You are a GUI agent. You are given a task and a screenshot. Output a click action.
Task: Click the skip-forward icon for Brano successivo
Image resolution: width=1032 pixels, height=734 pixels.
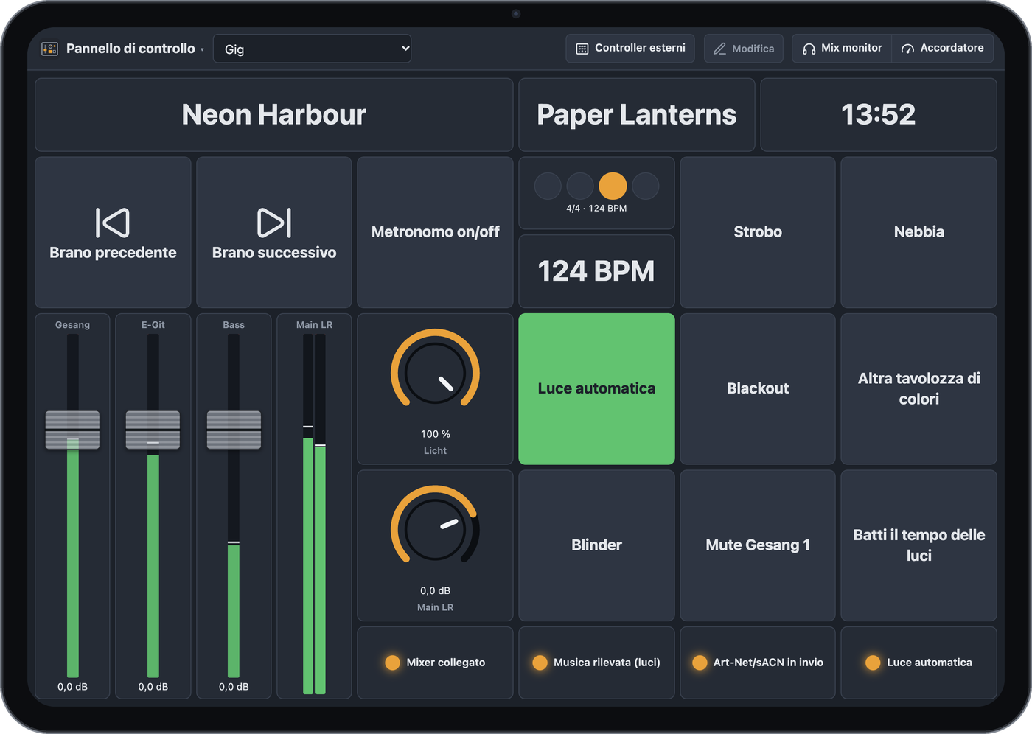click(x=274, y=223)
